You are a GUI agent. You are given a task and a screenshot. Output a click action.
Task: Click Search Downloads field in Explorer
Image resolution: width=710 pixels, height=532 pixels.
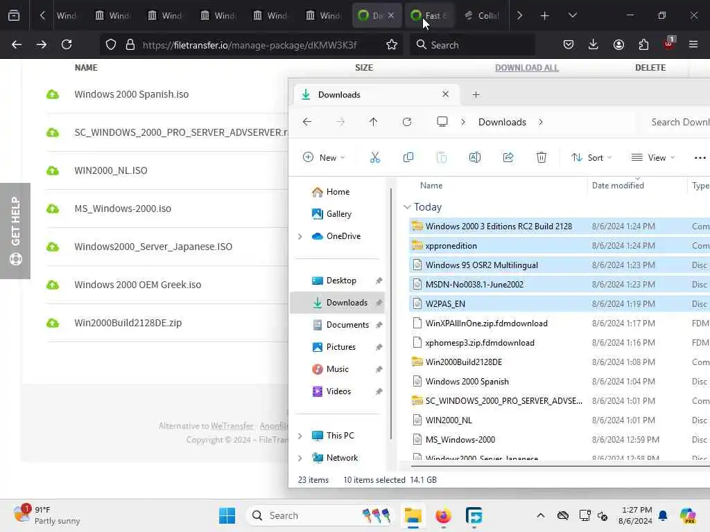coord(675,122)
